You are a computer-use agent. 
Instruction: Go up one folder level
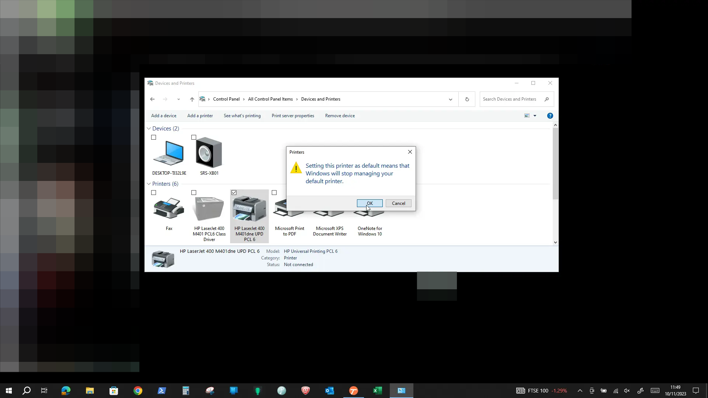click(x=192, y=99)
